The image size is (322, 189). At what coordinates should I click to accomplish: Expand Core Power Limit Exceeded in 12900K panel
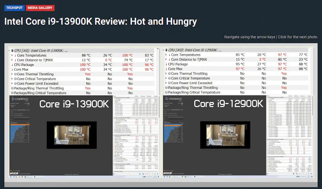(x=166, y=83)
